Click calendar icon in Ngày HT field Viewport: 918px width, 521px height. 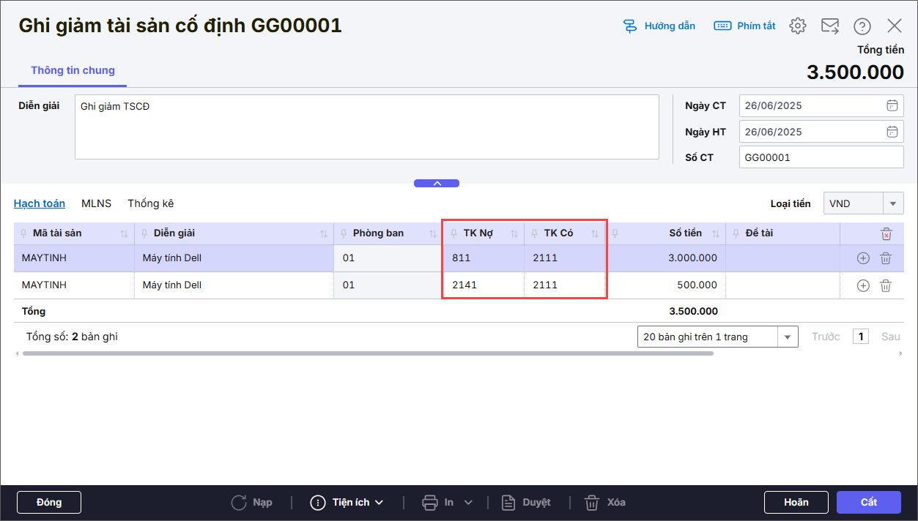coord(892,132)
